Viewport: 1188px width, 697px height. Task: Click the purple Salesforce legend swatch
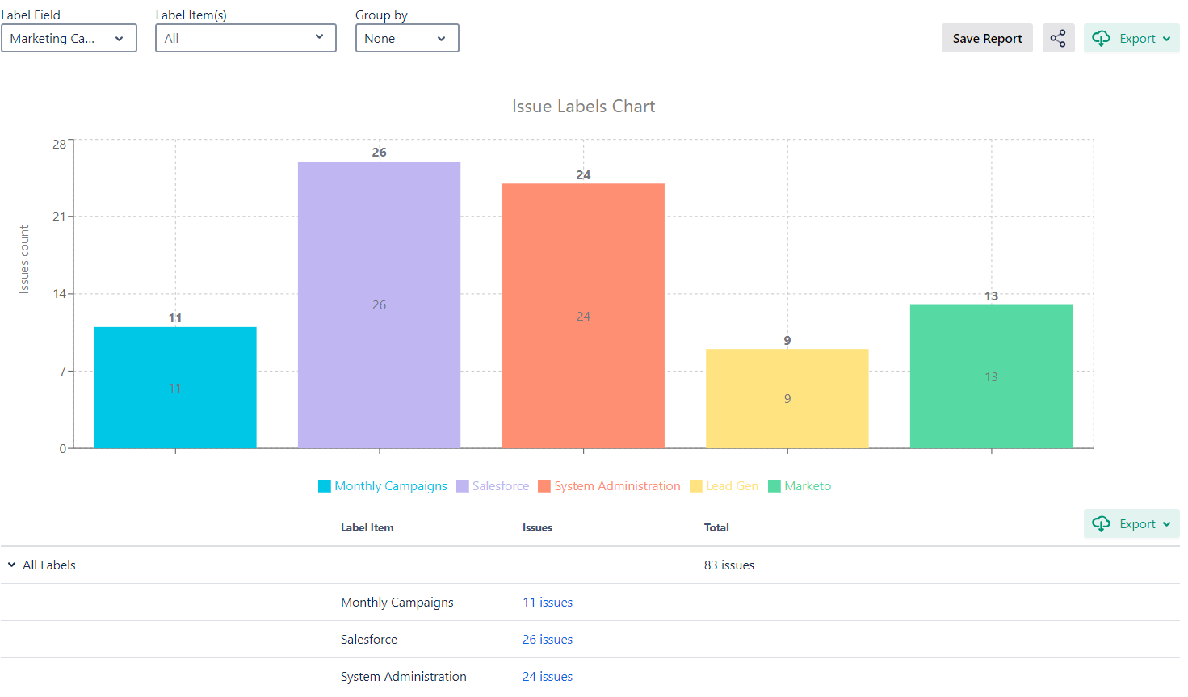point(462,485)
